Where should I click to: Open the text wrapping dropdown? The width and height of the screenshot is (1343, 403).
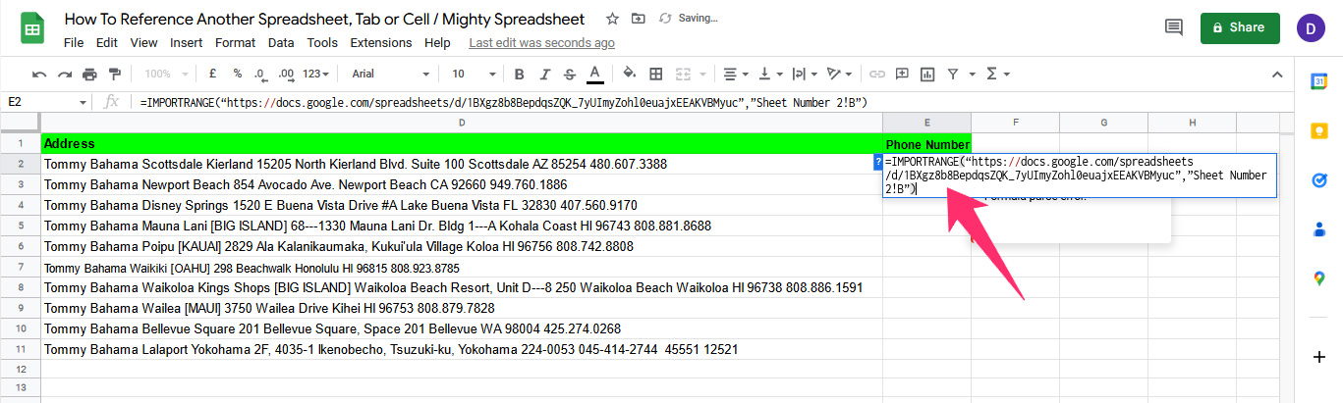(x=805, y=74)
